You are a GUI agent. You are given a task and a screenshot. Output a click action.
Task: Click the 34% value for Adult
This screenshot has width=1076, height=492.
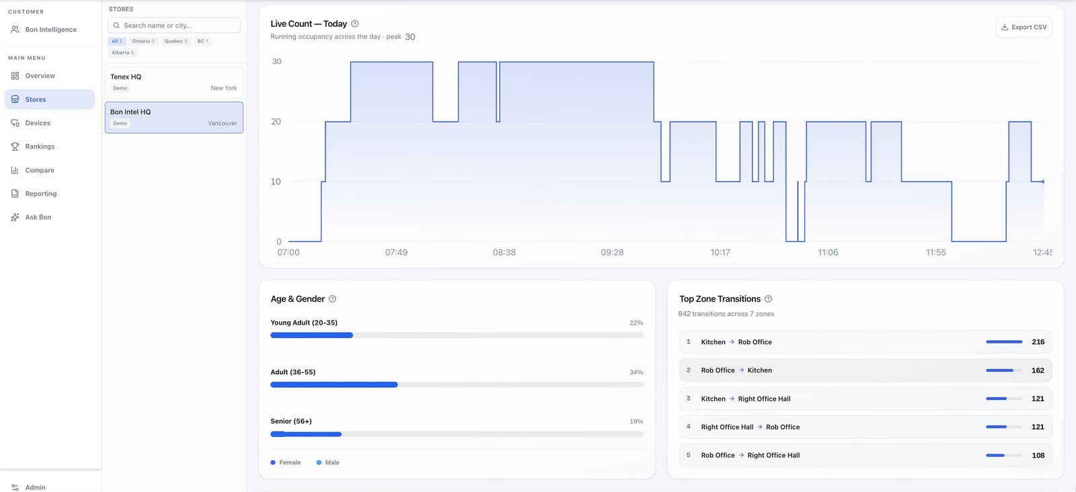(x=636, y=372)
